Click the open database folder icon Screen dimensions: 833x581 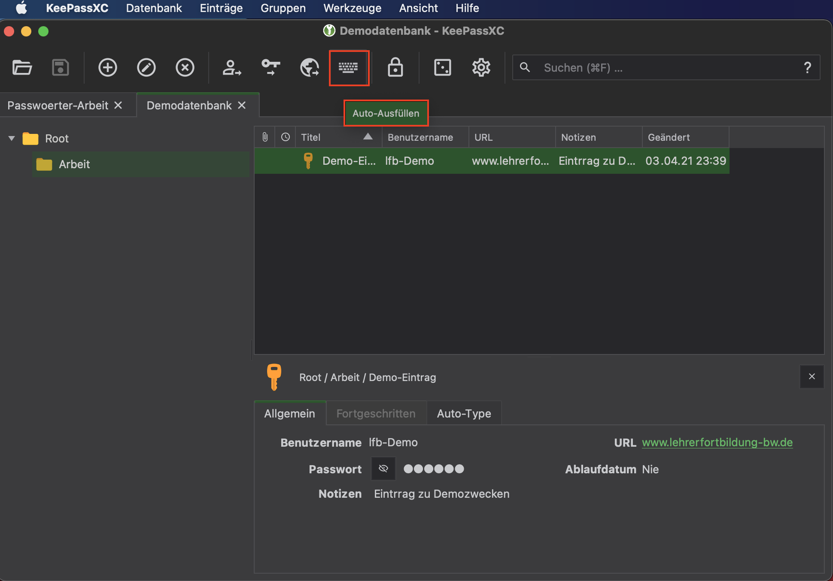[x=22, y=68]
